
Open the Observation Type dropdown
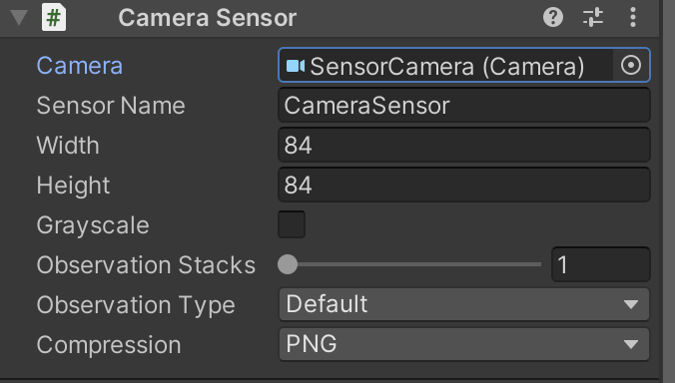click(x=464, y=304)
